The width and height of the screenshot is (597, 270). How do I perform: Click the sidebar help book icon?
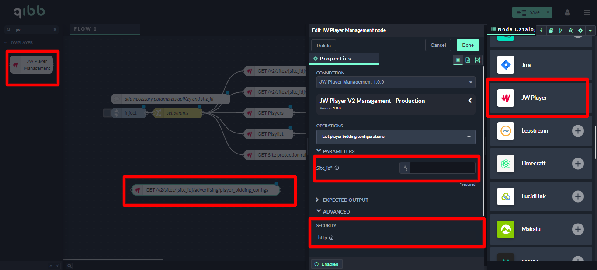[x=551, y=31]
